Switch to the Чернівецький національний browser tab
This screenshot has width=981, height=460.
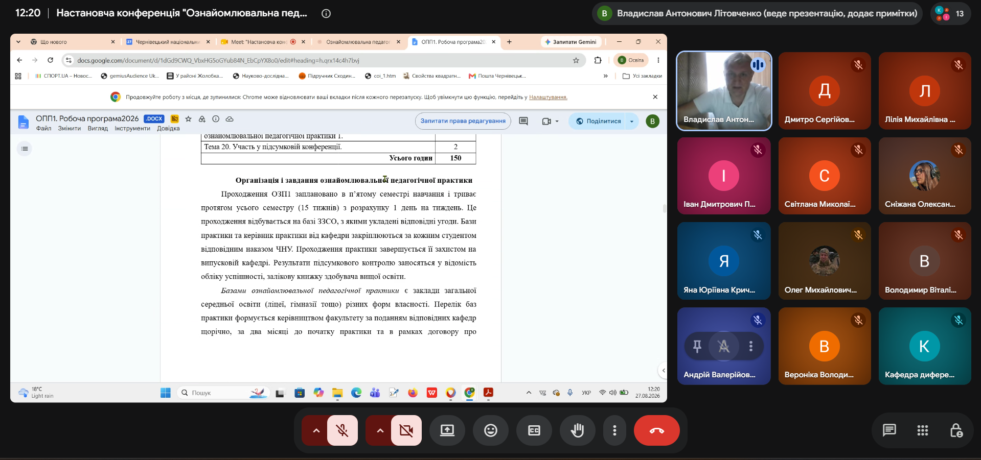(x=168, y=42)
